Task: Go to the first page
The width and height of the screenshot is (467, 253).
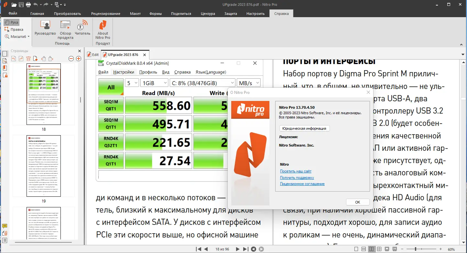Action: click(x=198, y=249)
